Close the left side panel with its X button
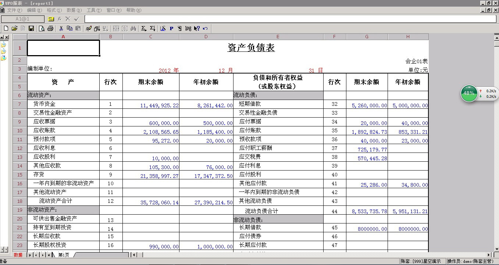Image resolution: width=499 pixels, height=265 pixels. [7, 37]
